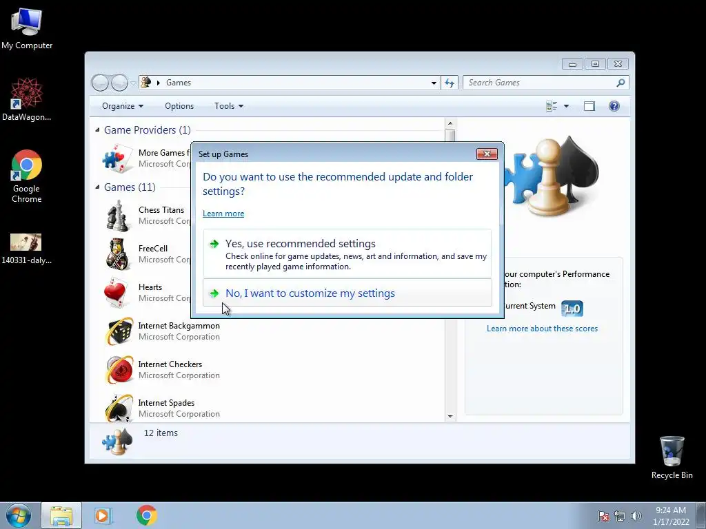Open the recent pages dropdown arrow
The width and height of the screenshot is (706, 529).
coord(133,83)
